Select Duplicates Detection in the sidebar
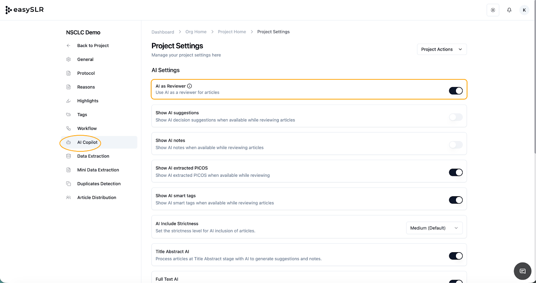This screenshot has width=536, height=283. pos(99,184)
